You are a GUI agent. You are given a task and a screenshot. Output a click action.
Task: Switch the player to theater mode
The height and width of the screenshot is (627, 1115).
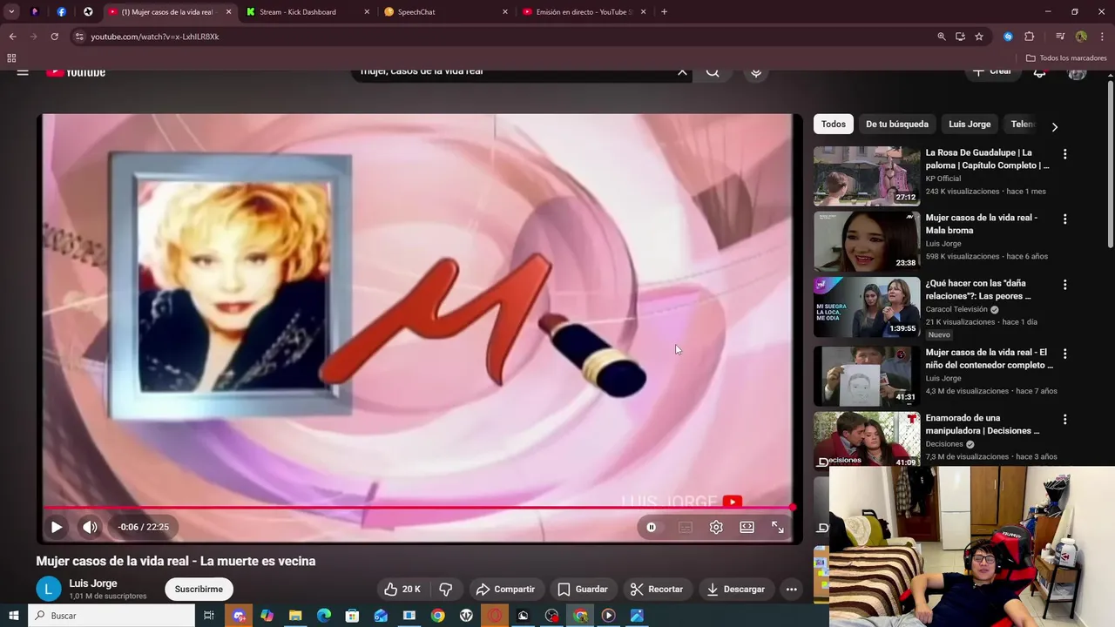click(747, 527)
